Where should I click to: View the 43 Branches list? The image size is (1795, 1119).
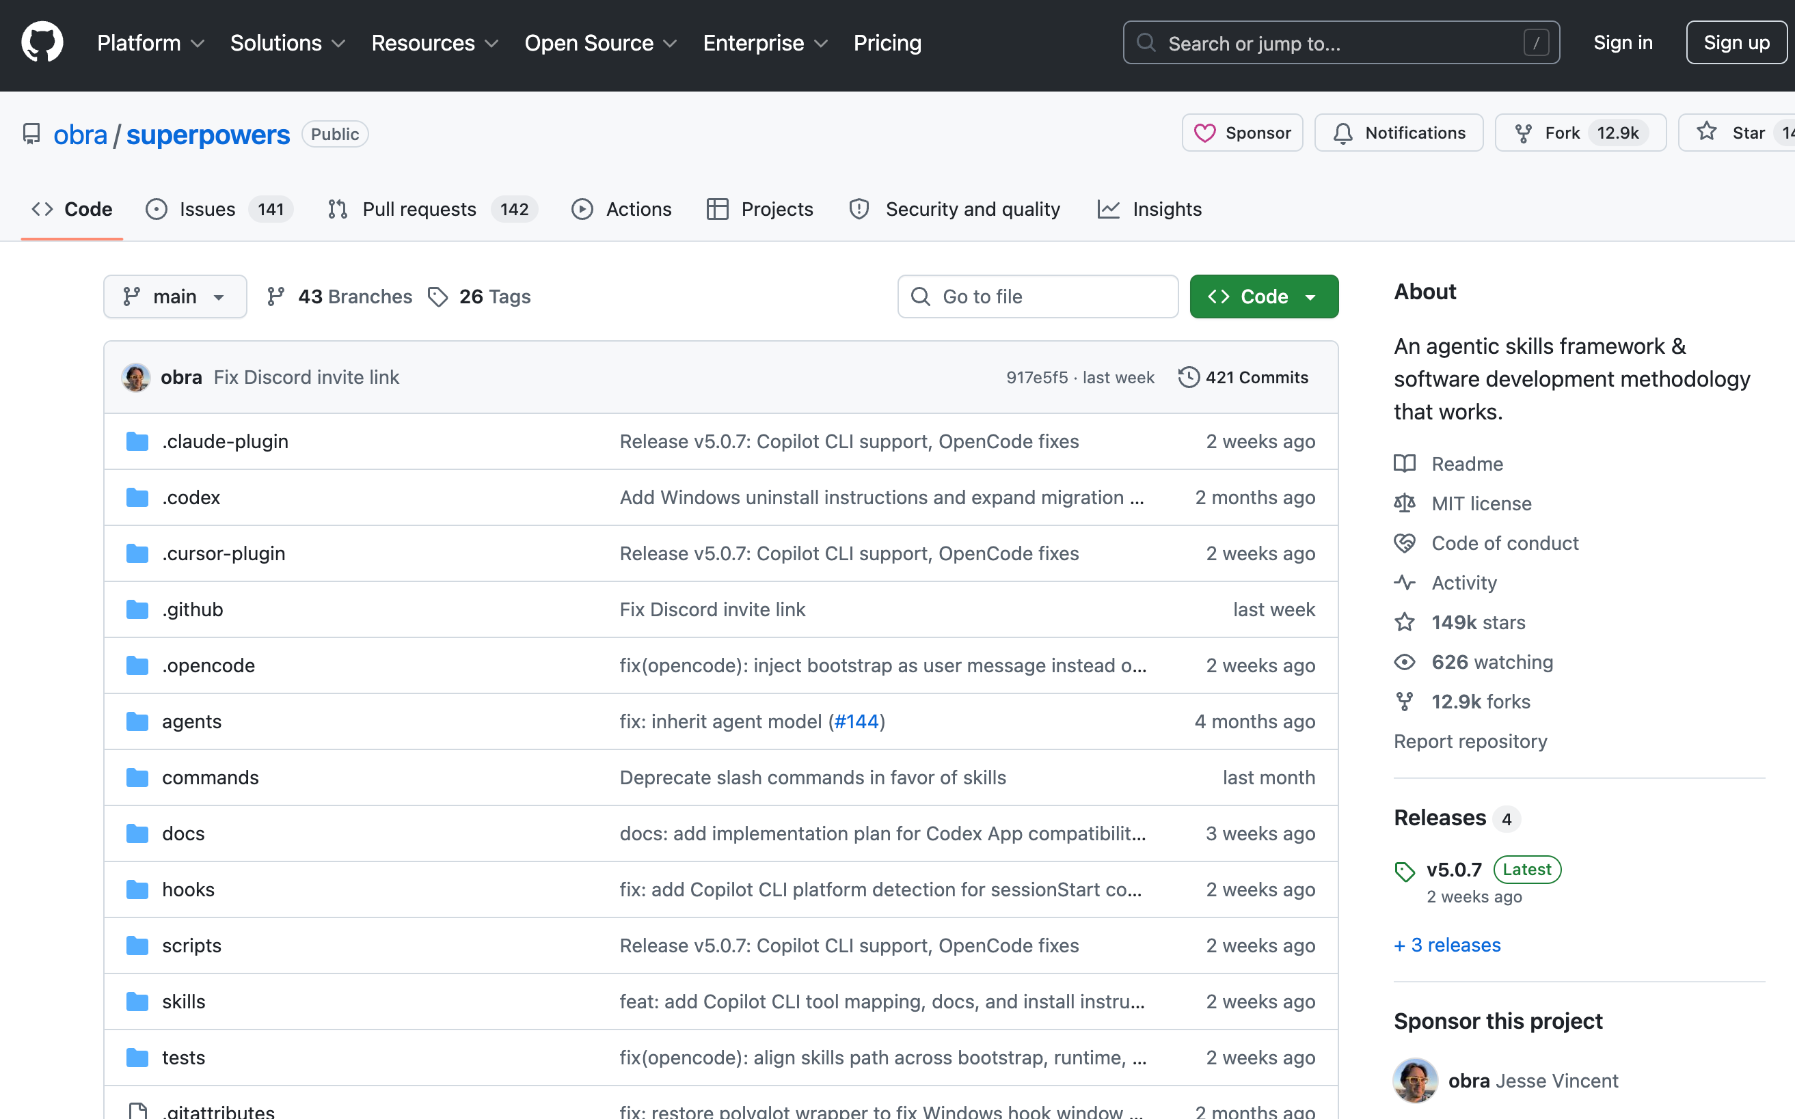point(339,296)
